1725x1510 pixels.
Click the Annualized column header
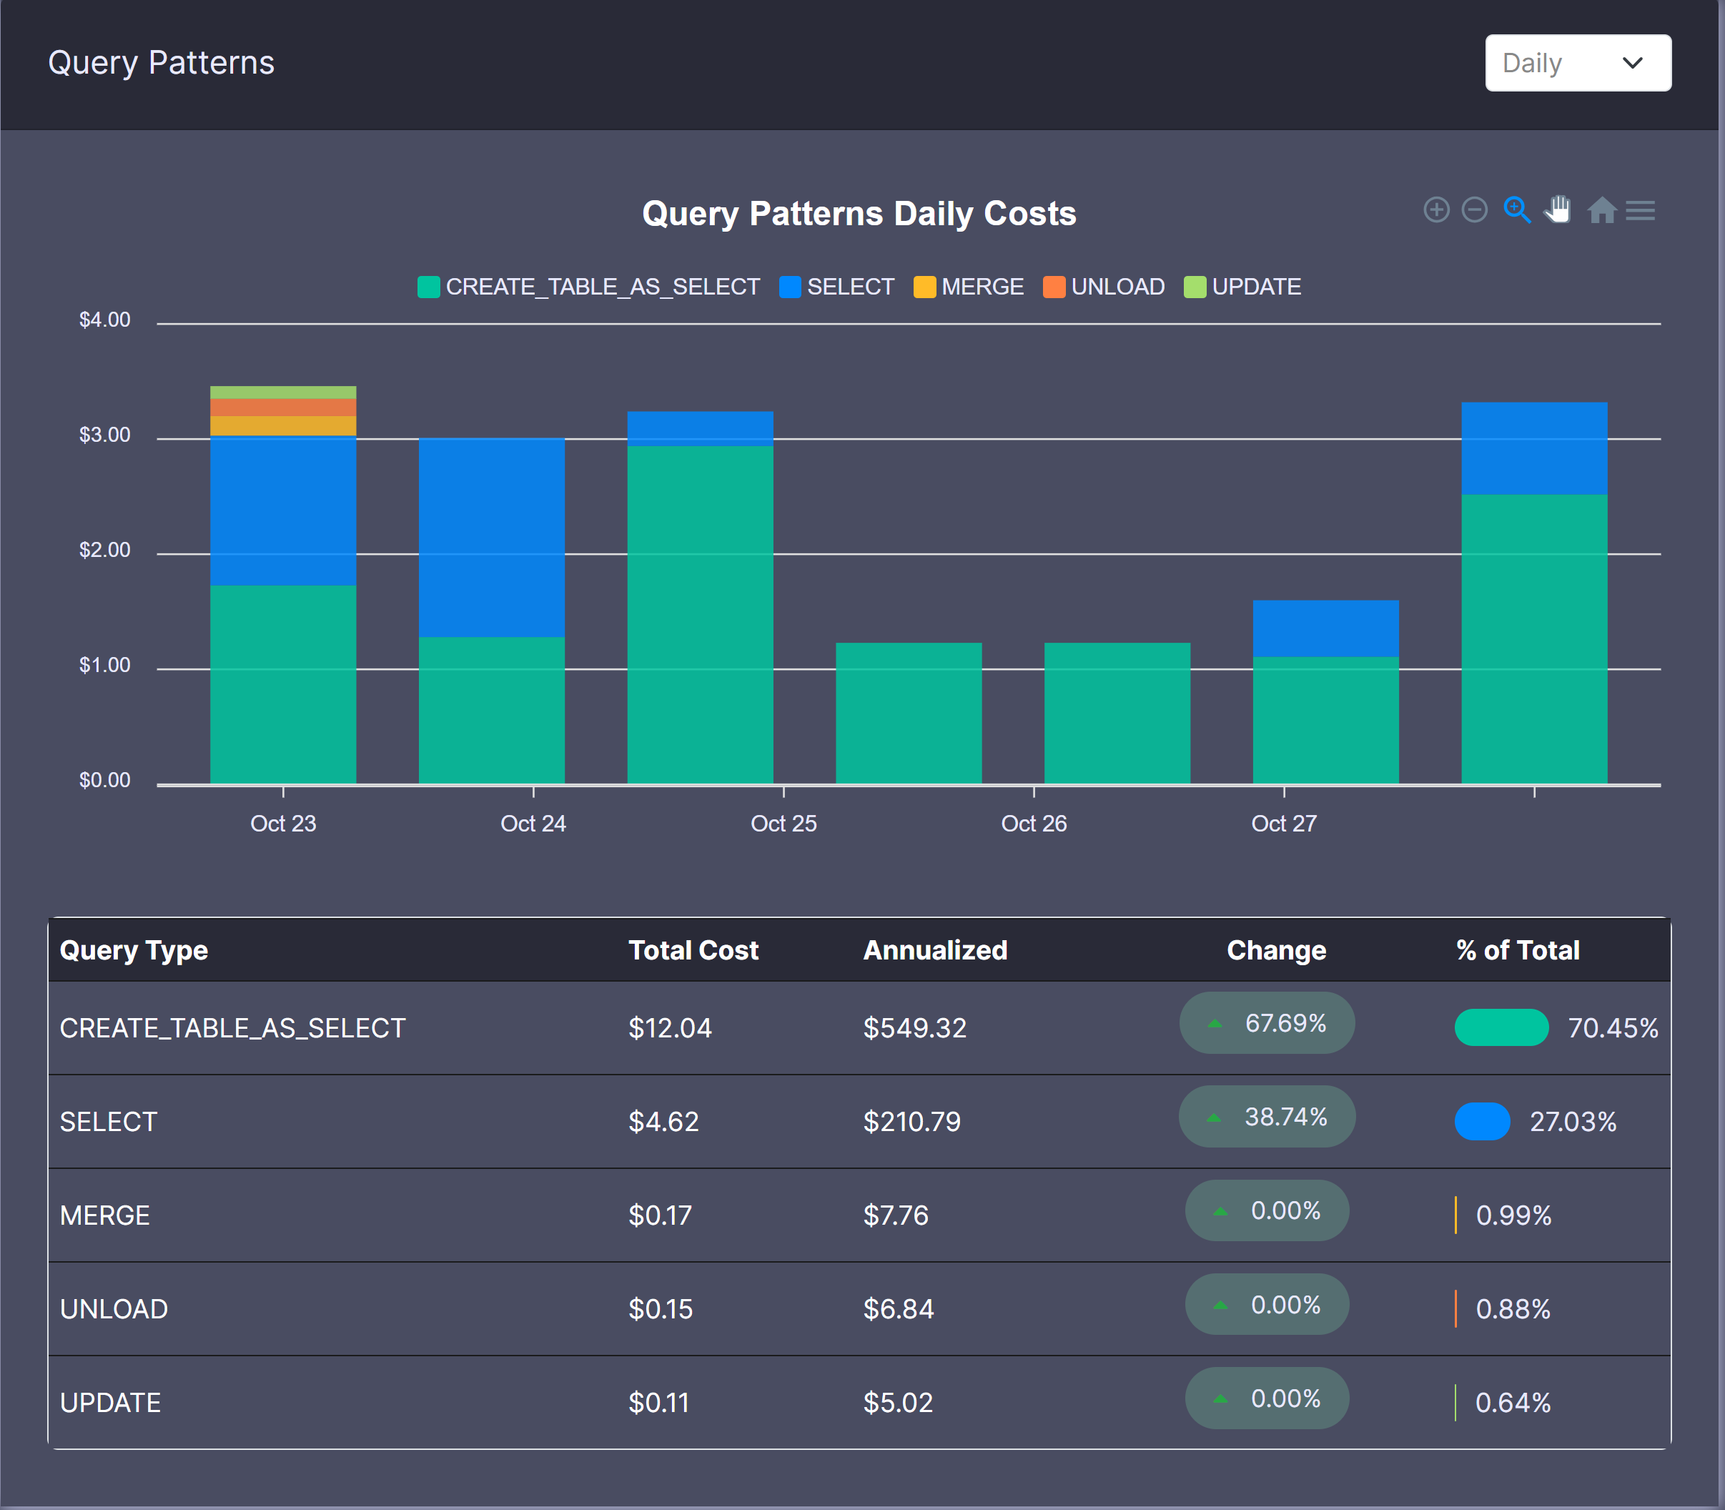[x=934, y=949]
